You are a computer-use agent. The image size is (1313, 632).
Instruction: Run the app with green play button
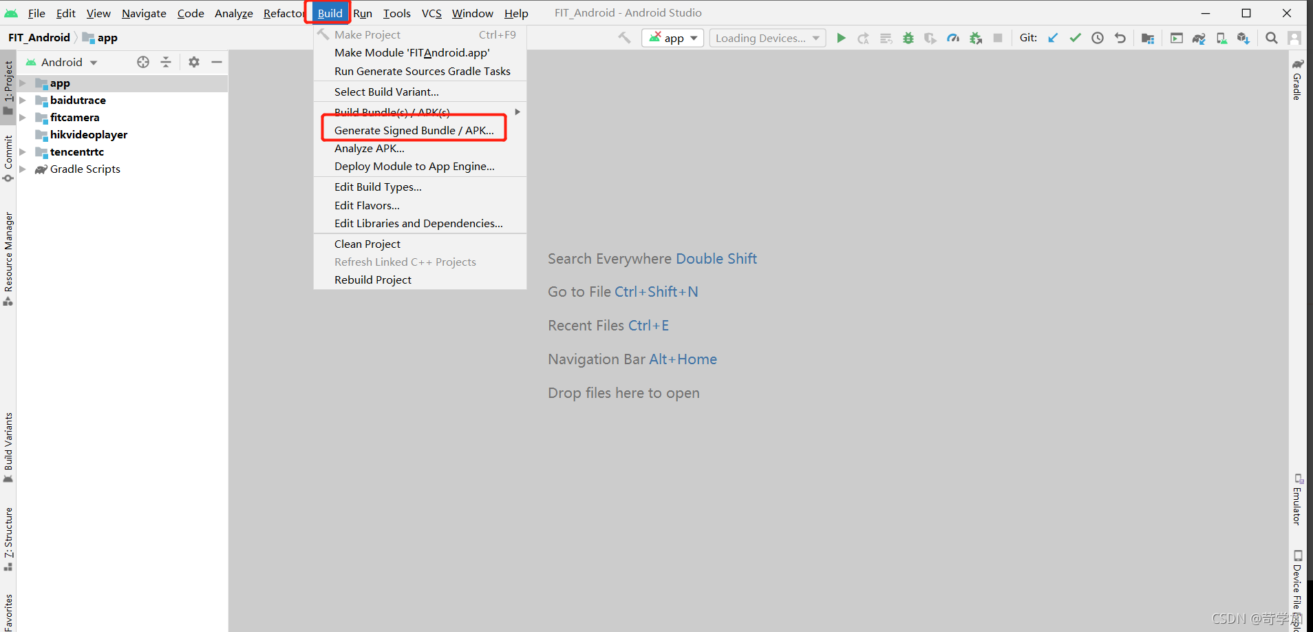(841, 38)
